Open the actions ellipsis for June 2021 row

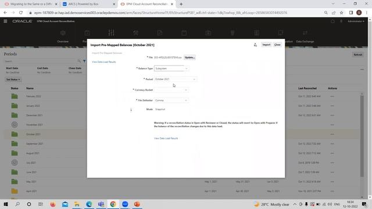tap(332, 172)
